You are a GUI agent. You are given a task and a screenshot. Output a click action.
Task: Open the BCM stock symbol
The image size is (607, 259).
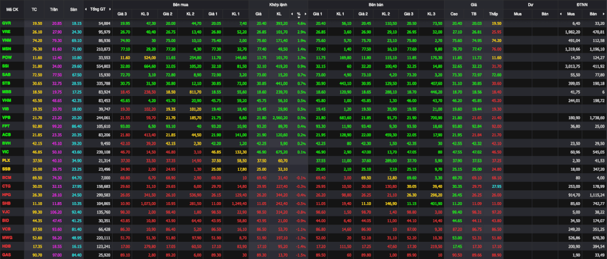click(x=6, y=177)
